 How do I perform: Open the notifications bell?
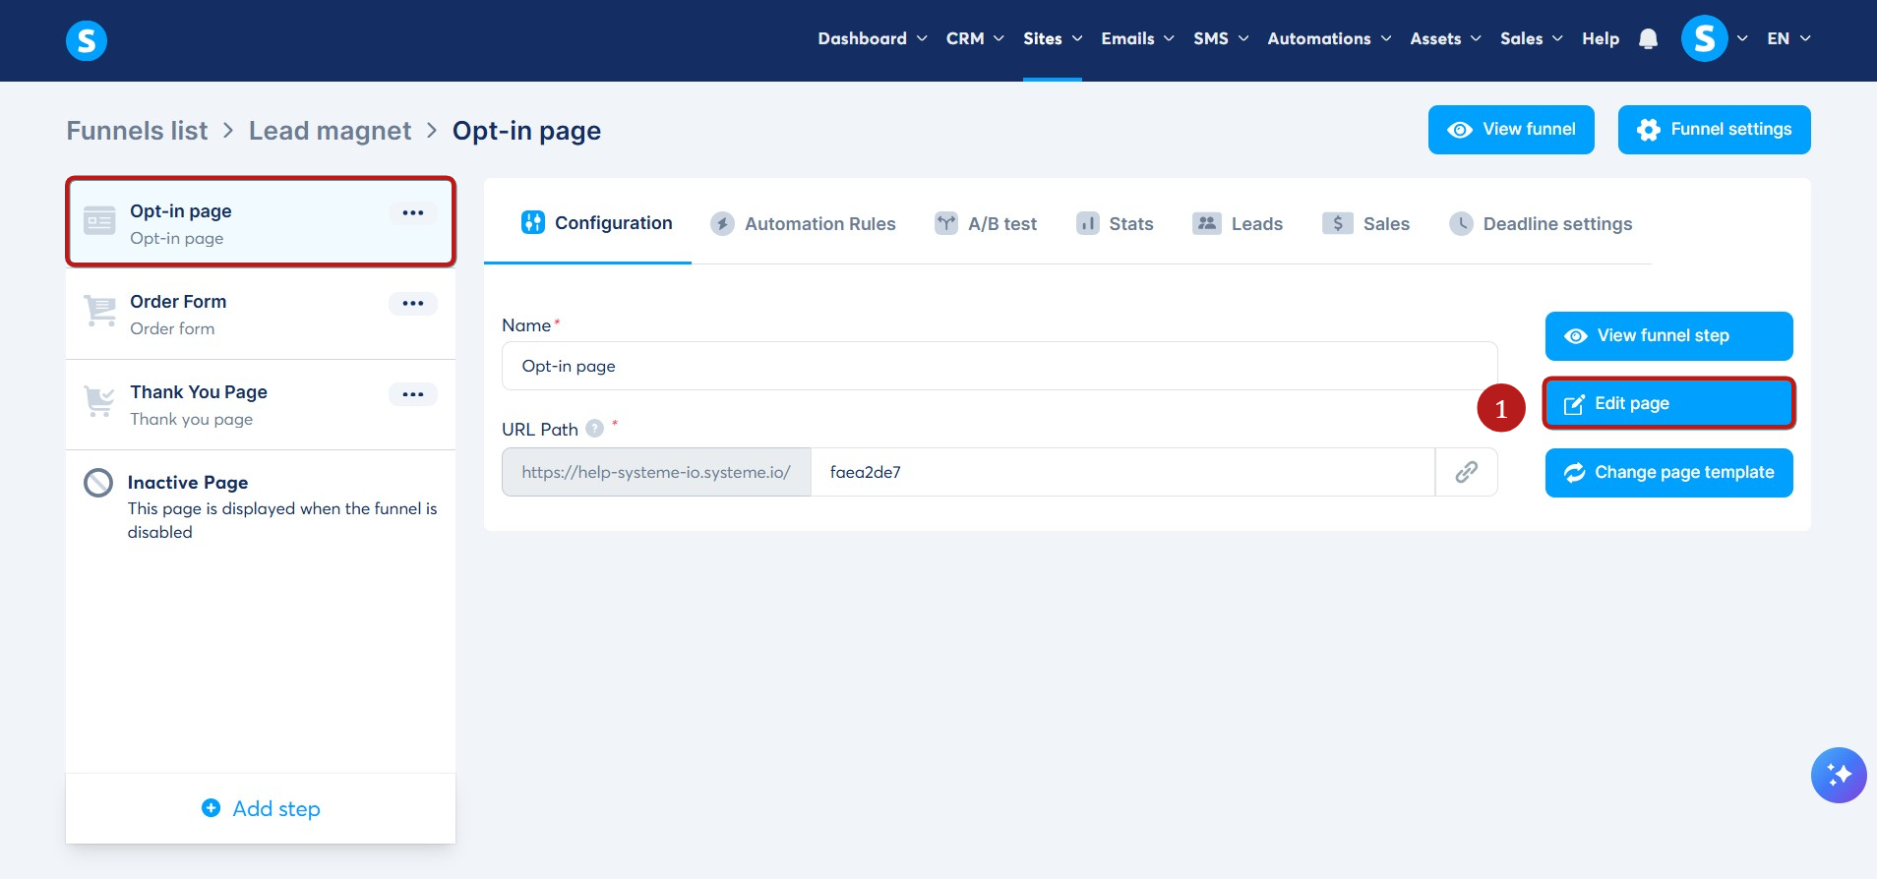[1649, 39]
